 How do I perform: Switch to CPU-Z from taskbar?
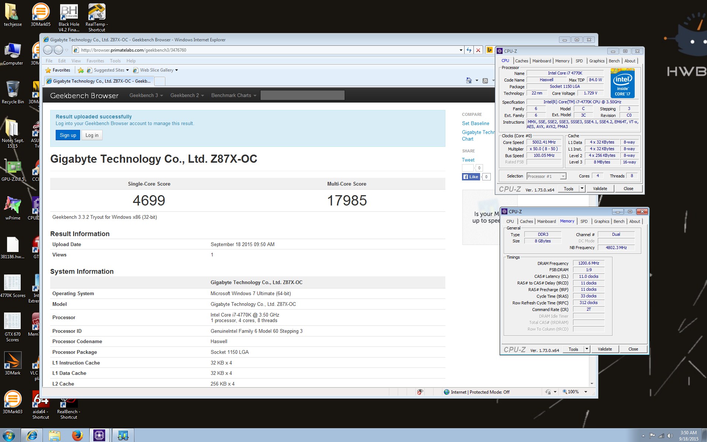99,435
